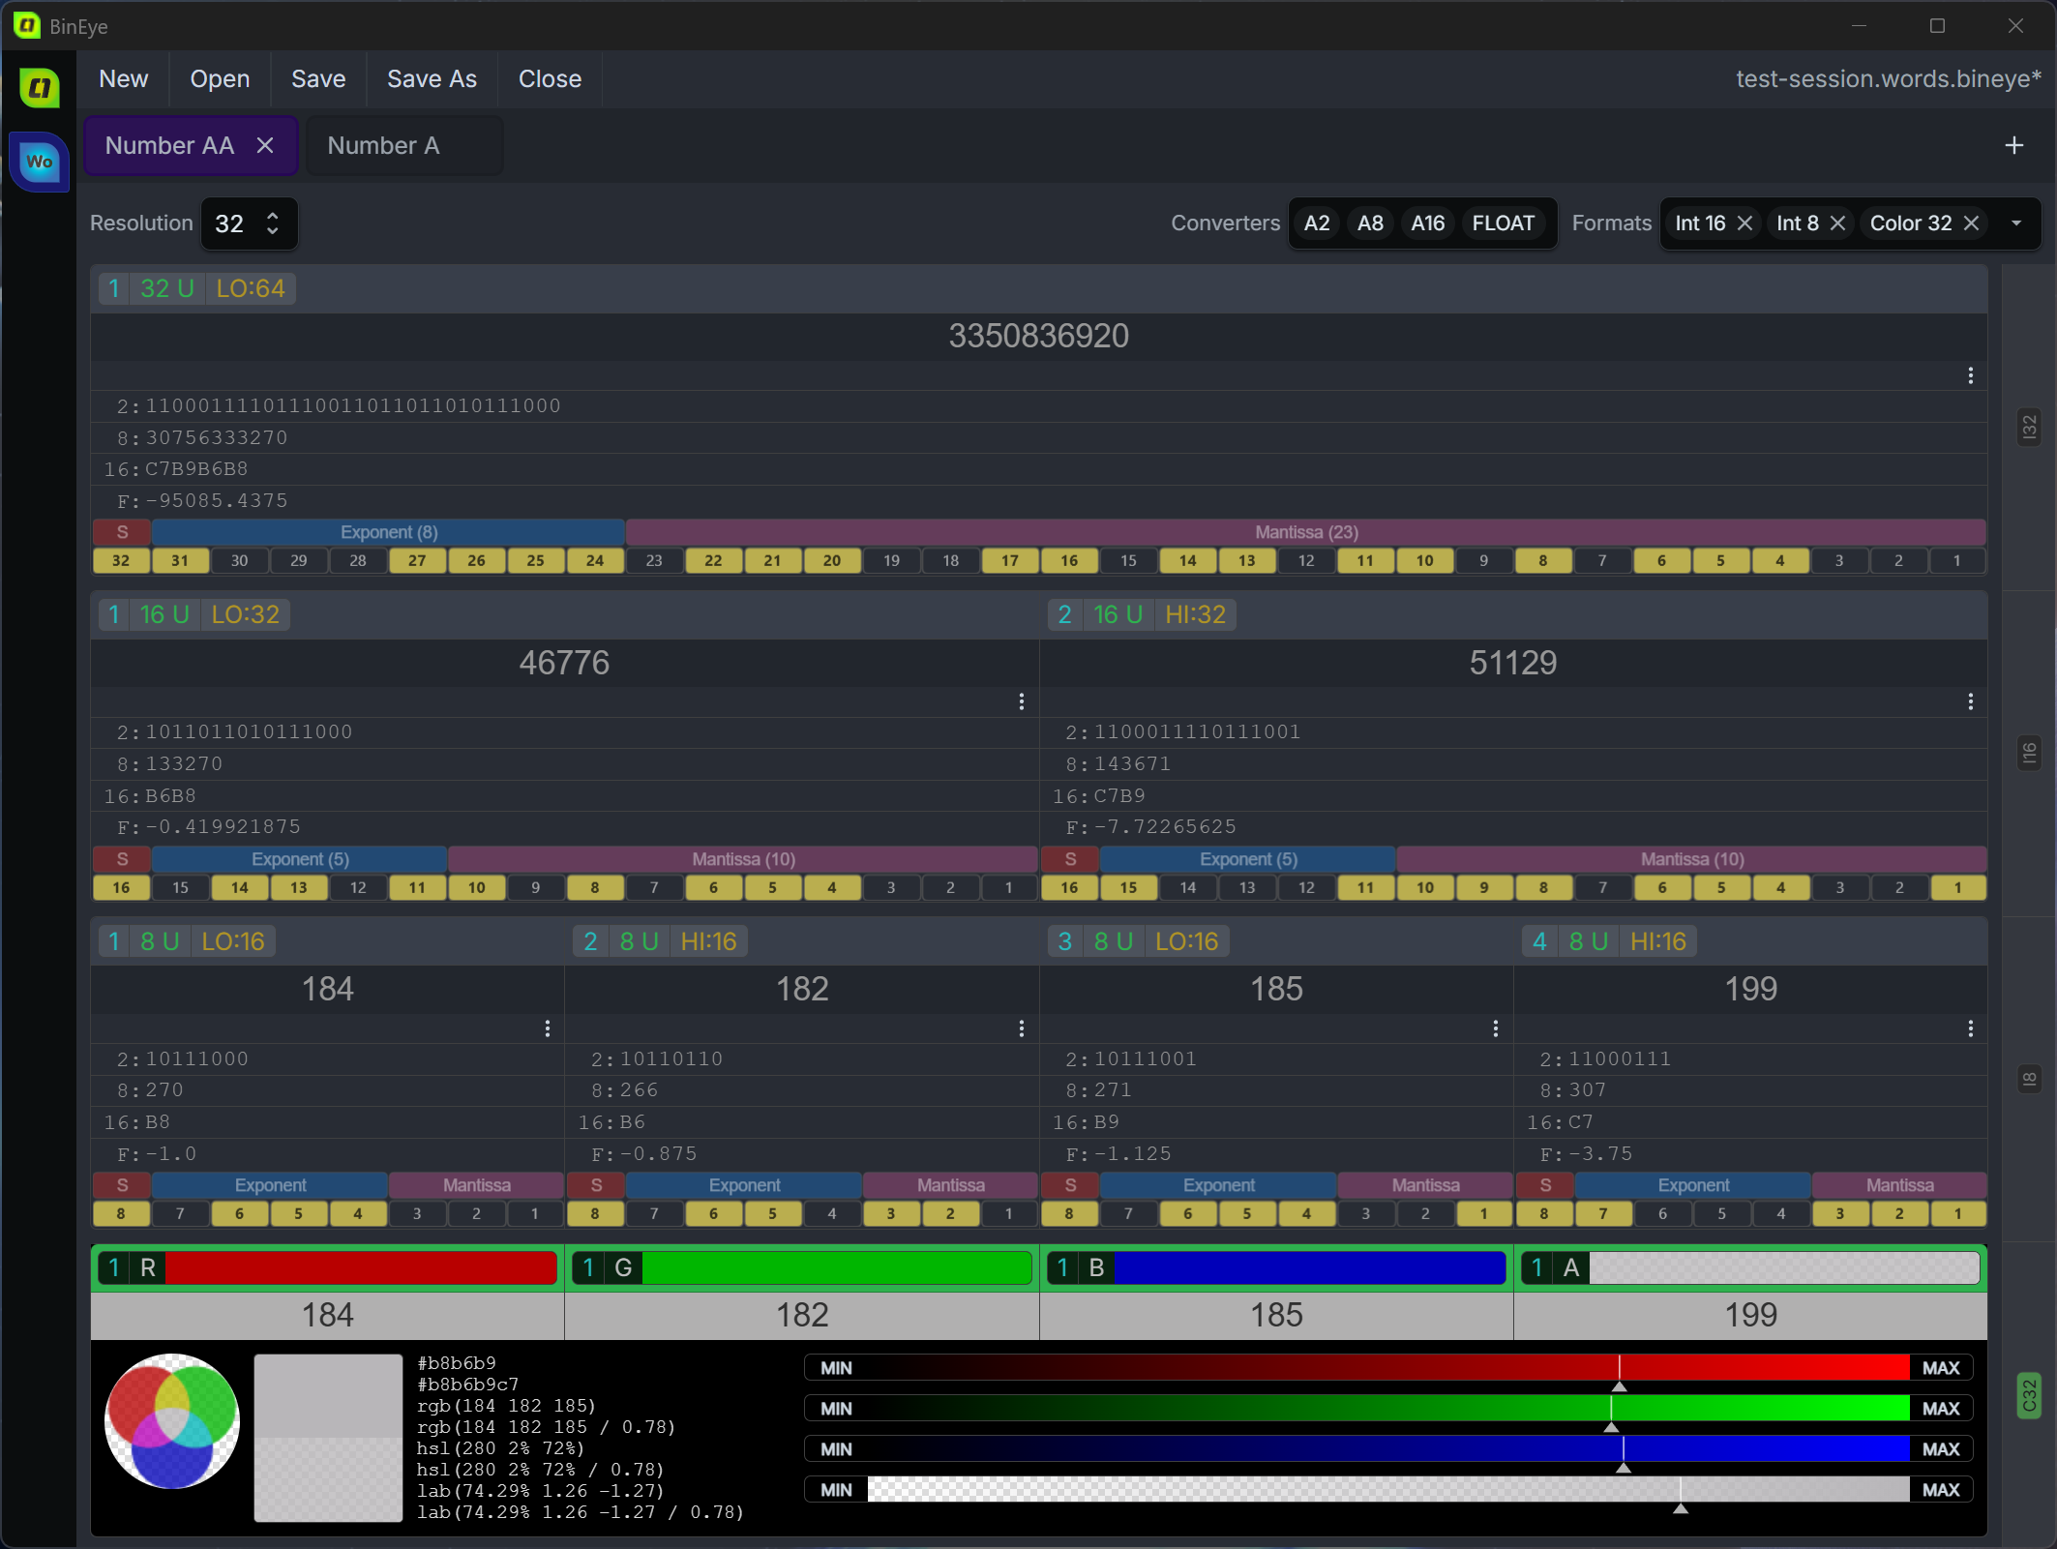Switch to the Number A tab
Image resolution: width=2057 pixels, height=1549 pixels.
(383, 145)
